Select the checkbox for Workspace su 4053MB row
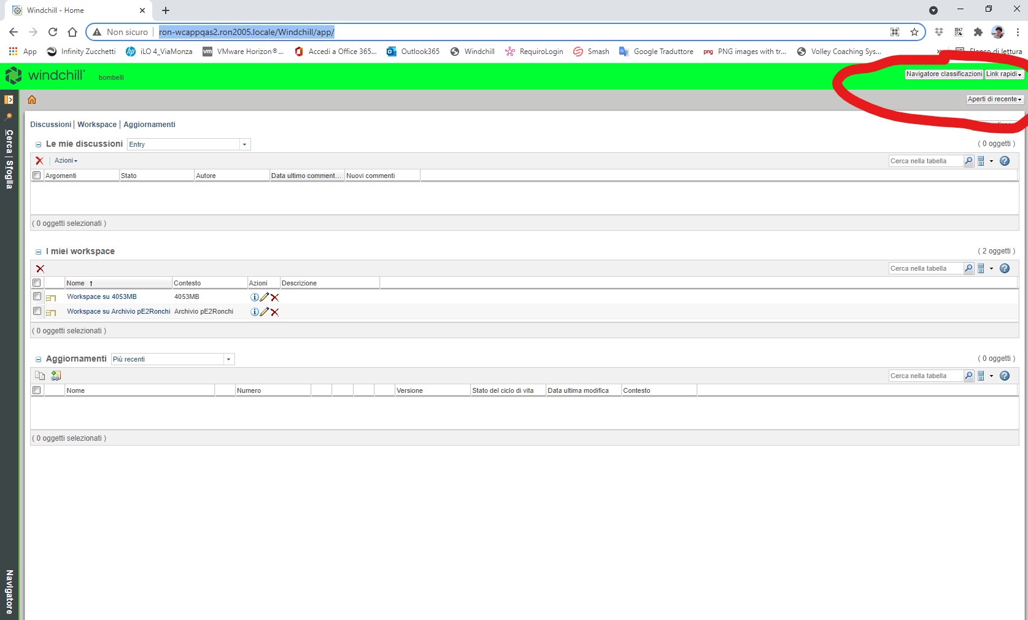1028x620 pixels. pyautogui.click(x=36, y=296)
